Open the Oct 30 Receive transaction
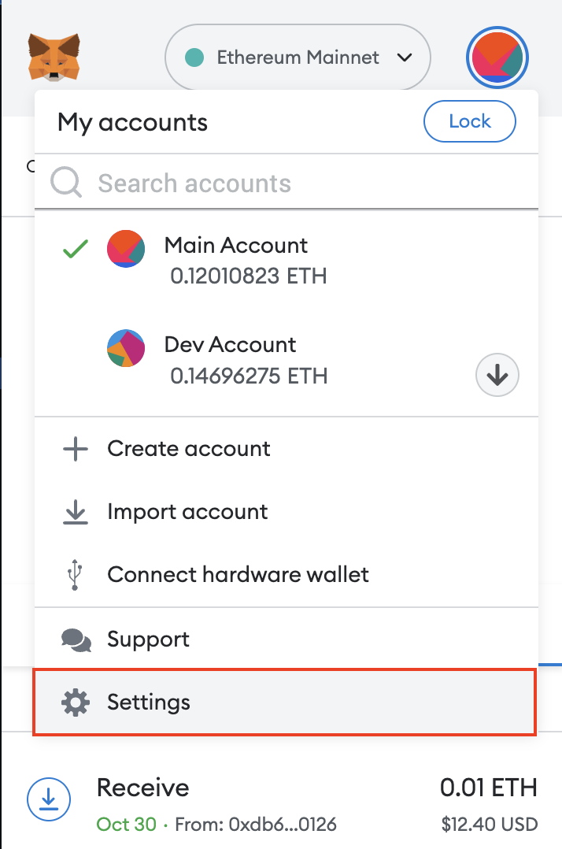 click(x=283, y=803)
